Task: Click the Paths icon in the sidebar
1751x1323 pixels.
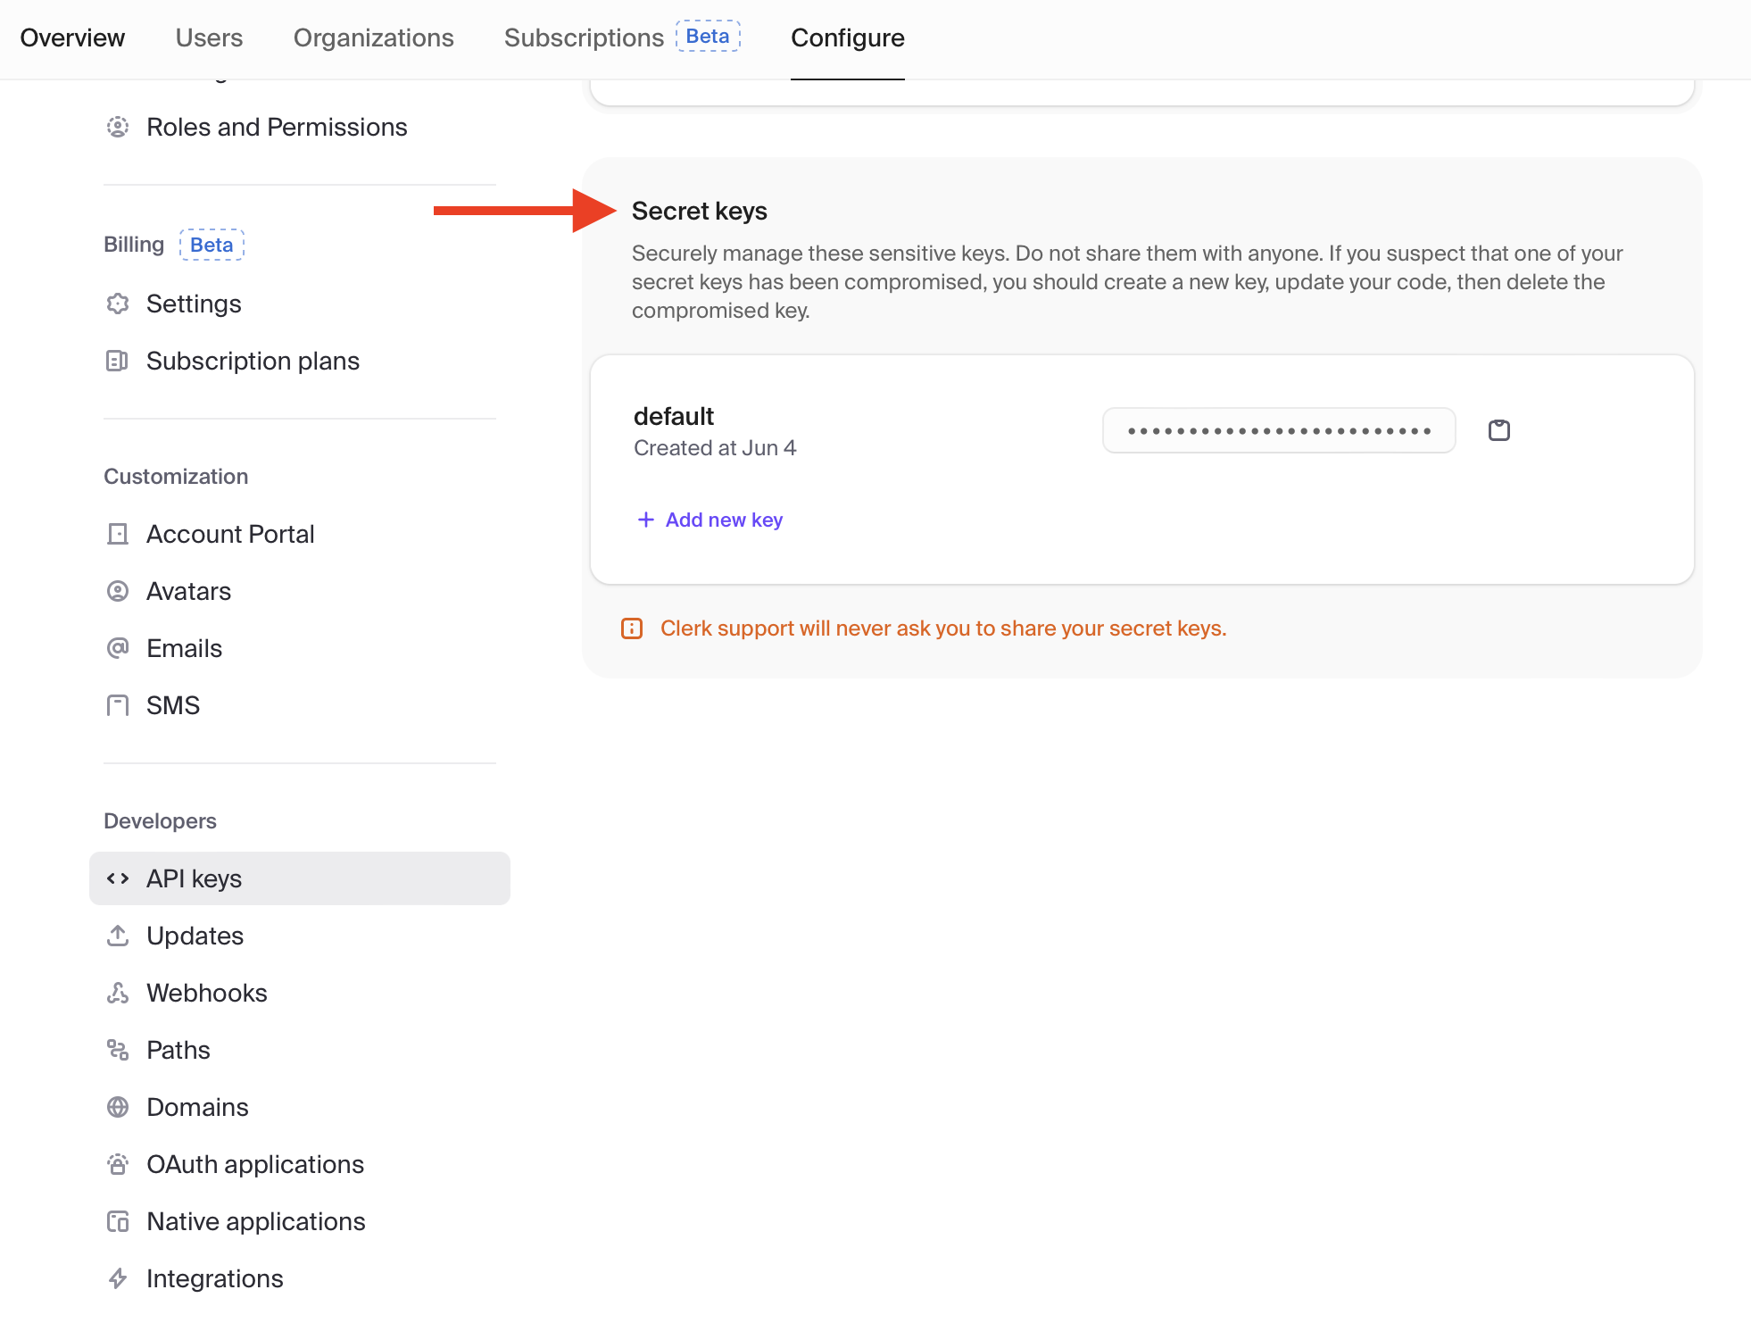Action: tap(118, 1050)
